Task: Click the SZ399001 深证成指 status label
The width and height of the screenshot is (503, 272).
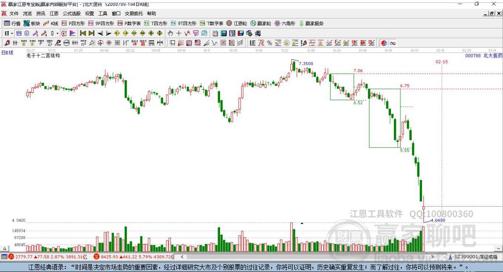Action: coord(475,257)
